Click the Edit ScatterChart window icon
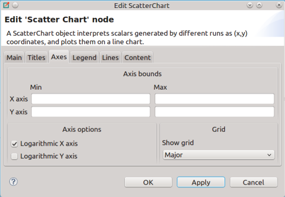Screen dimensions: 285x197 [x=6, y=5]
